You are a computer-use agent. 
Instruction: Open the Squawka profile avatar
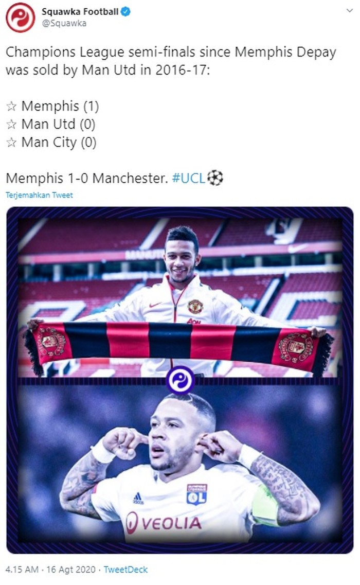pos(20,17)
